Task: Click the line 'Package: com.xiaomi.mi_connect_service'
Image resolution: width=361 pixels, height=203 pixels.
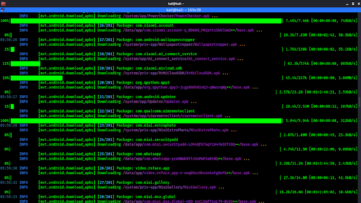Action: (x=157, y=54)
